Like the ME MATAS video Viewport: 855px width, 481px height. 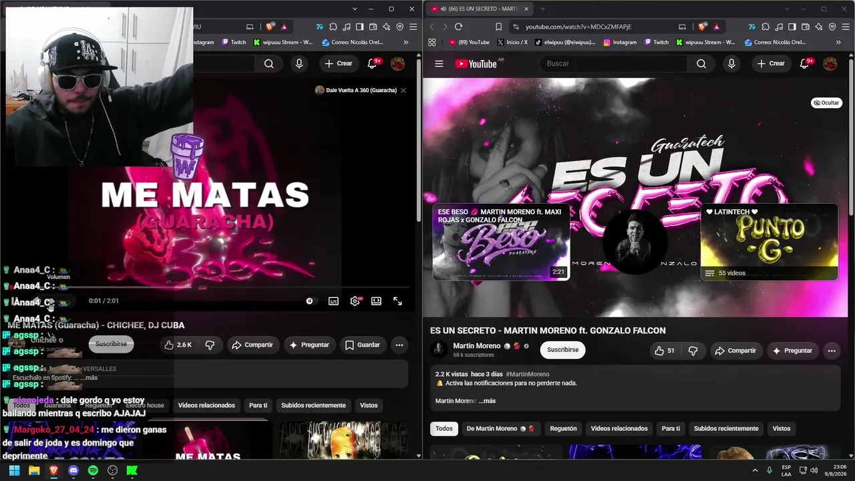178,345
